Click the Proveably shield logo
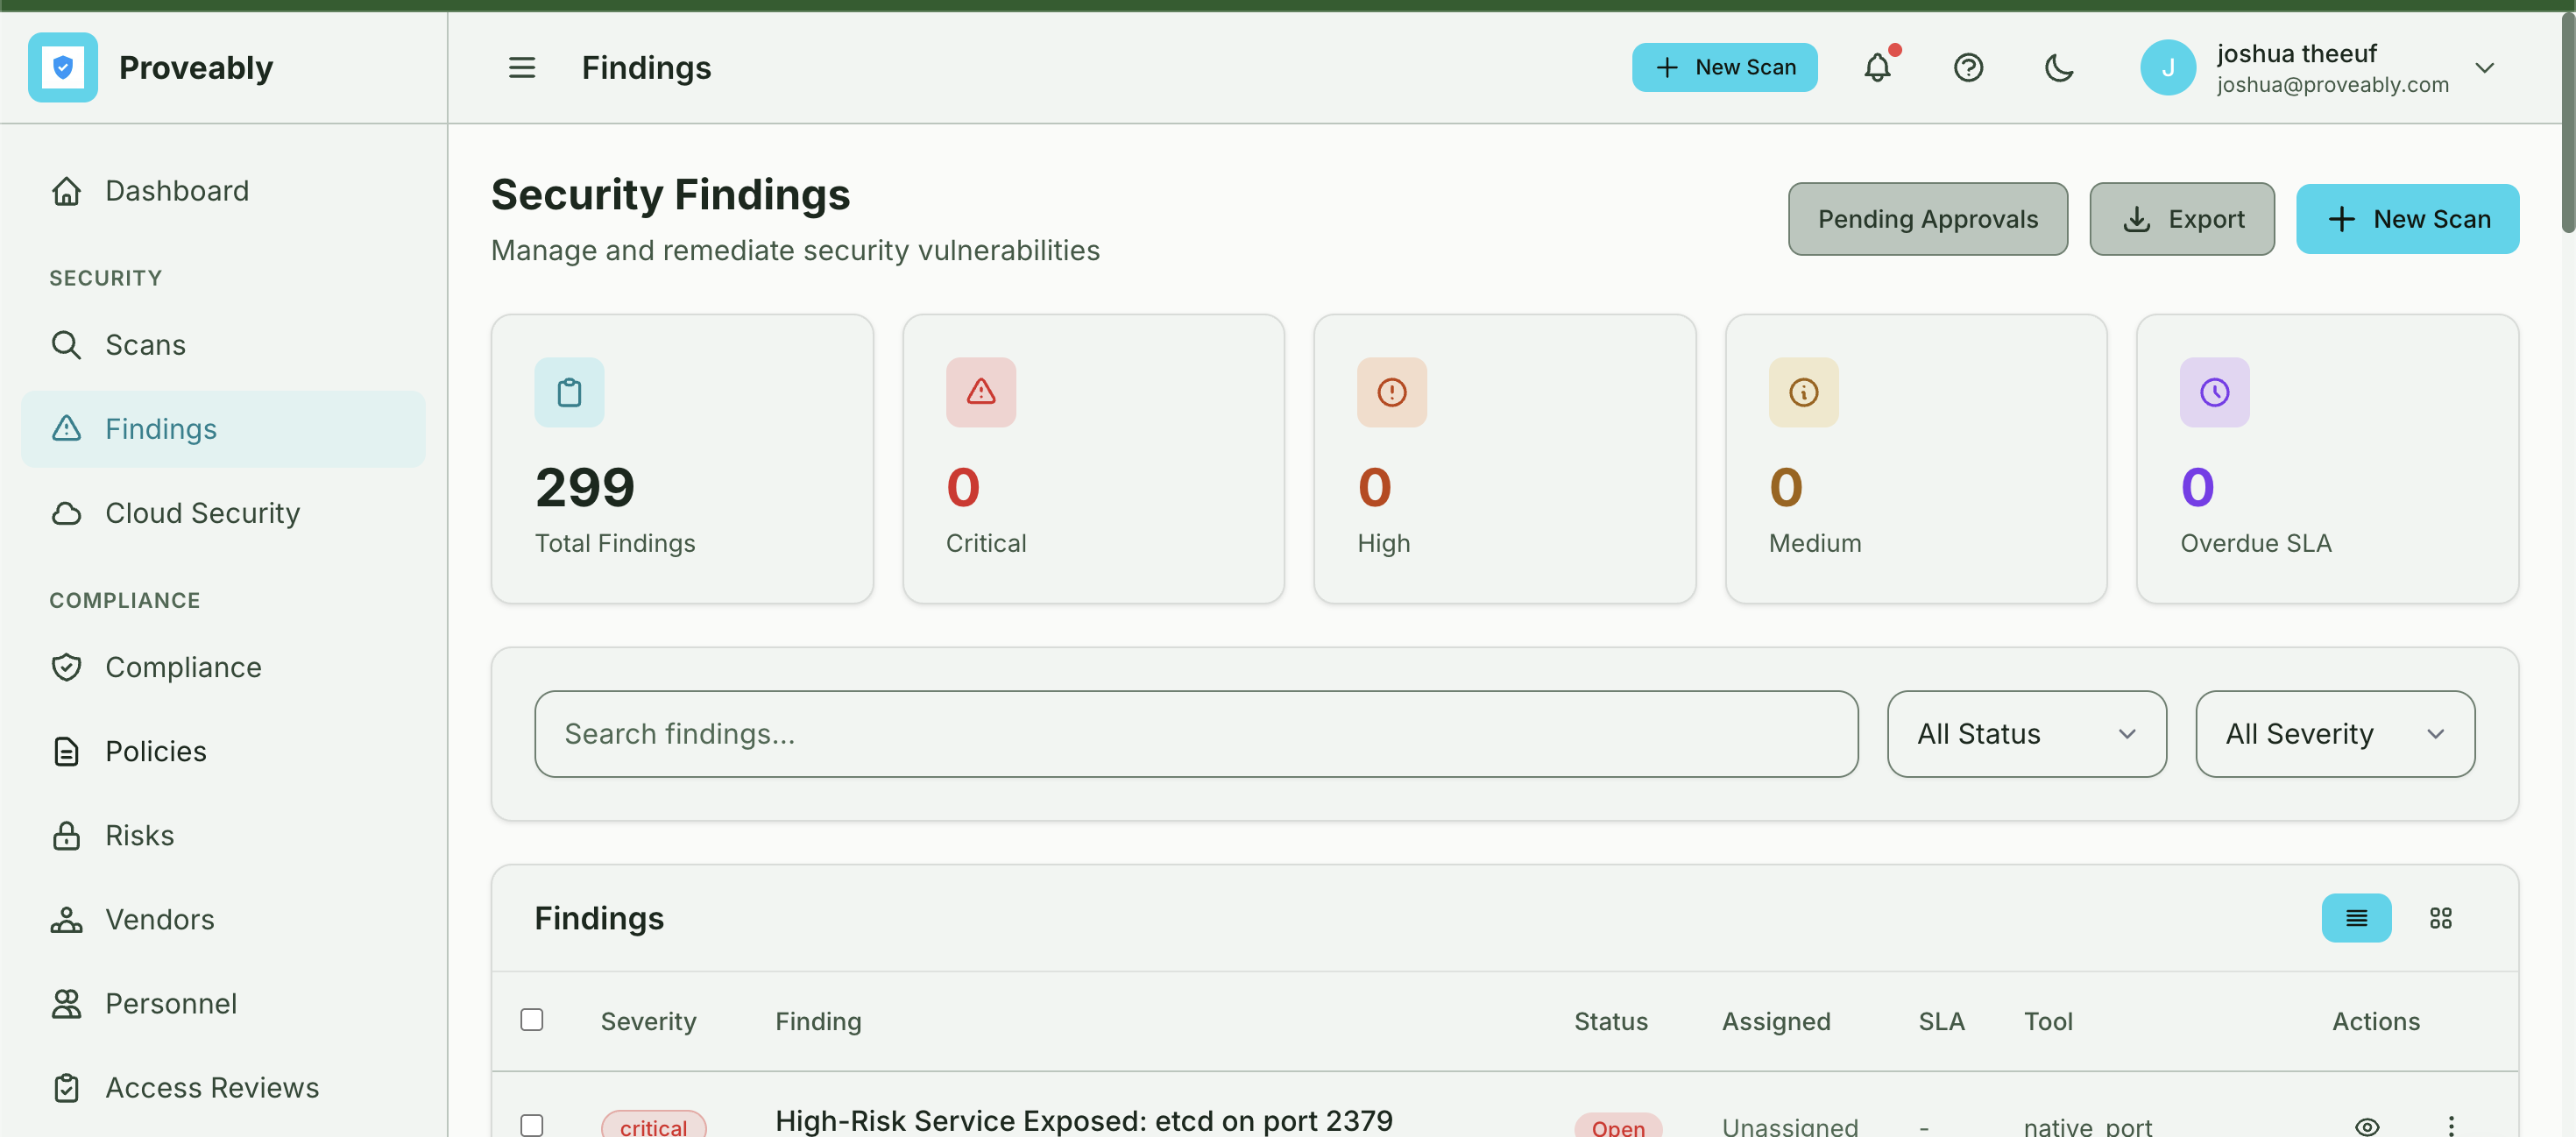The image size is (2576, 1137). coord(63,68)
